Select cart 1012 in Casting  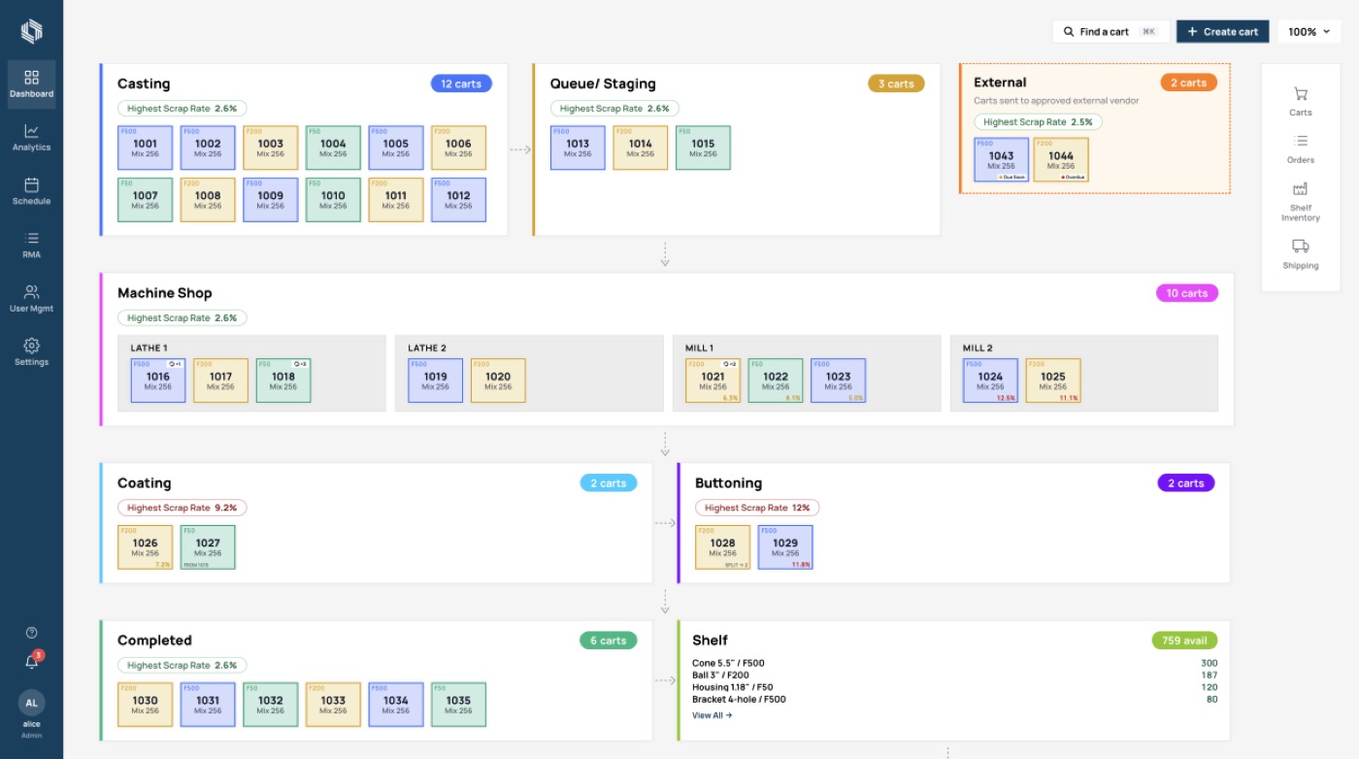click(458, 200)
